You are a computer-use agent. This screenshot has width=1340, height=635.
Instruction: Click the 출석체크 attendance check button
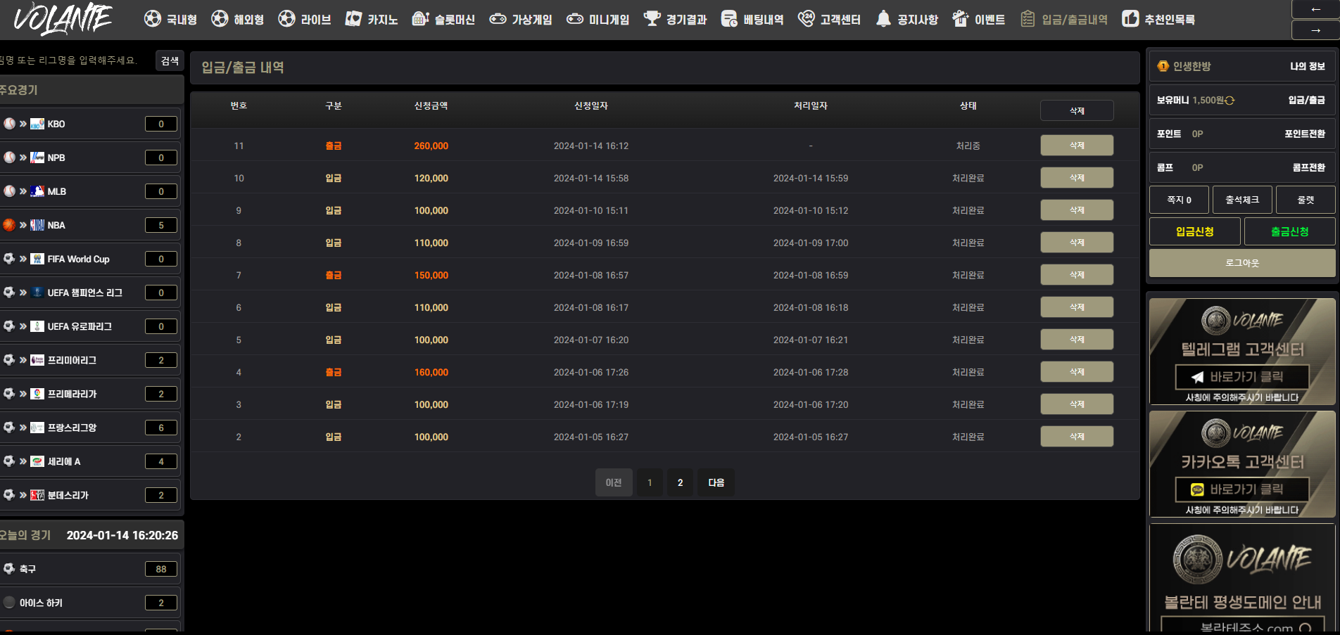(1242, 200)
